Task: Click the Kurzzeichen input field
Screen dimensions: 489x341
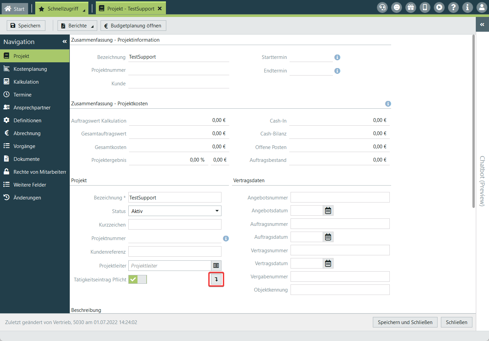Action: [x=175, y=225]
